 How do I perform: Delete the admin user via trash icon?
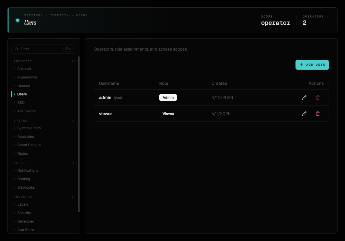click(317, 97)
